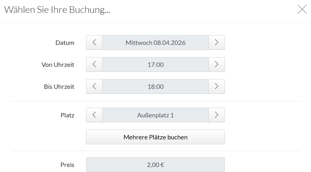Click the Wählen Sie Ihre Buchung title

[57, 10]
